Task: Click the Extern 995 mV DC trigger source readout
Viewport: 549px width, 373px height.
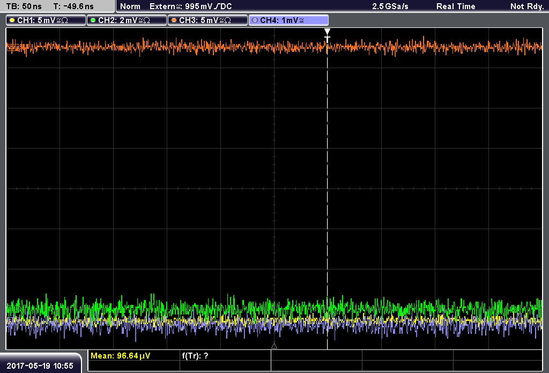Action: [190, 6]
